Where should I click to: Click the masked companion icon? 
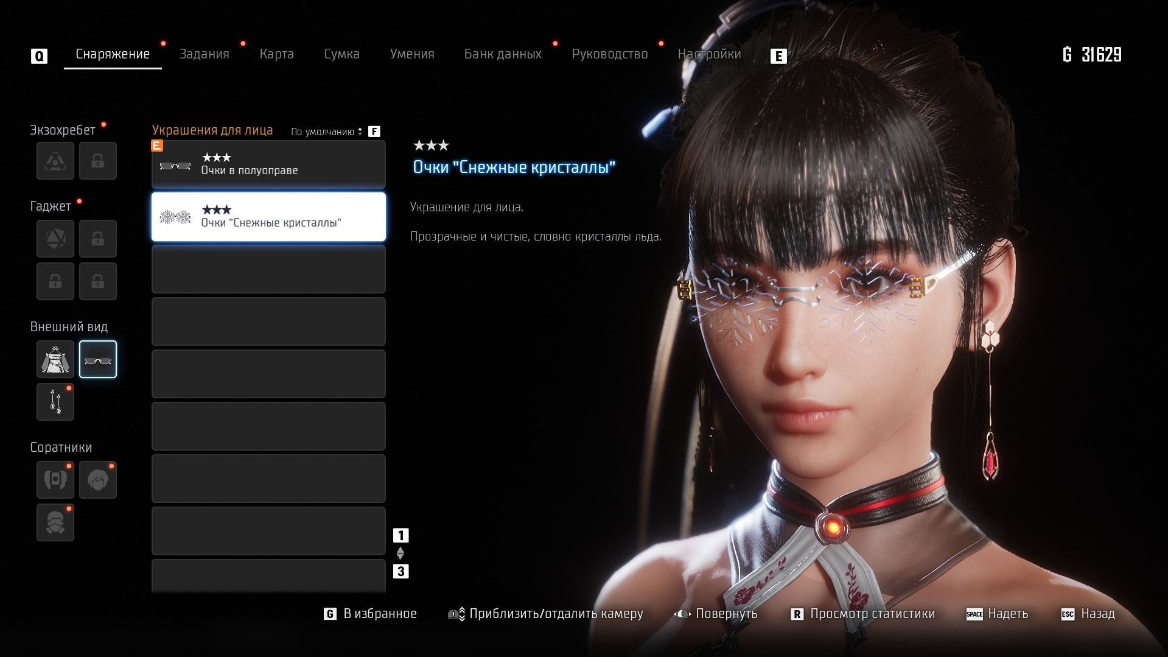(55, 522)
